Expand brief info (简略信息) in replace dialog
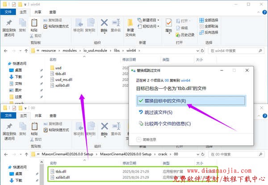 149,139
